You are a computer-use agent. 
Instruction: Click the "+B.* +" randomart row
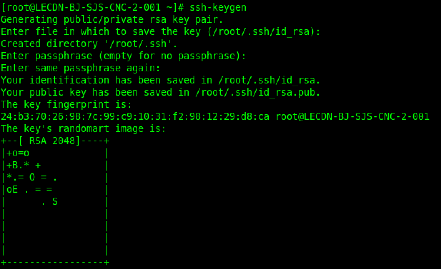point(24,165)
